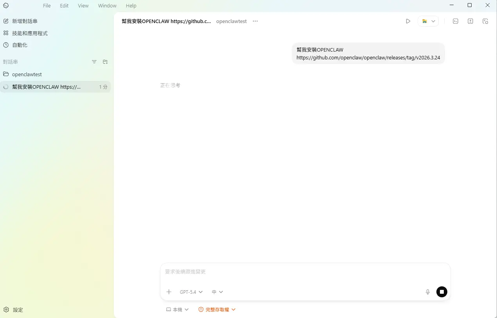Viewport: 497px width, 318px height.
Task: Open the 中 reasoning level dropdown
Action: point(217,292)
